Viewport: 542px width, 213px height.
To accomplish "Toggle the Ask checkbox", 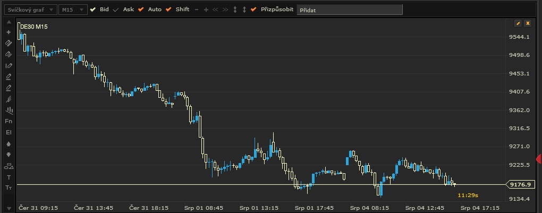I will point(116,10).
